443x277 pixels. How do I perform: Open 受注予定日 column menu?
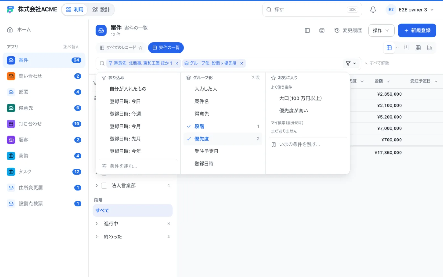[x=436, y=81]
